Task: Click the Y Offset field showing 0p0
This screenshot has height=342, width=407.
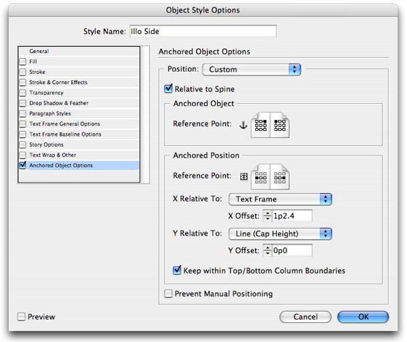Action: coord(292,250)
